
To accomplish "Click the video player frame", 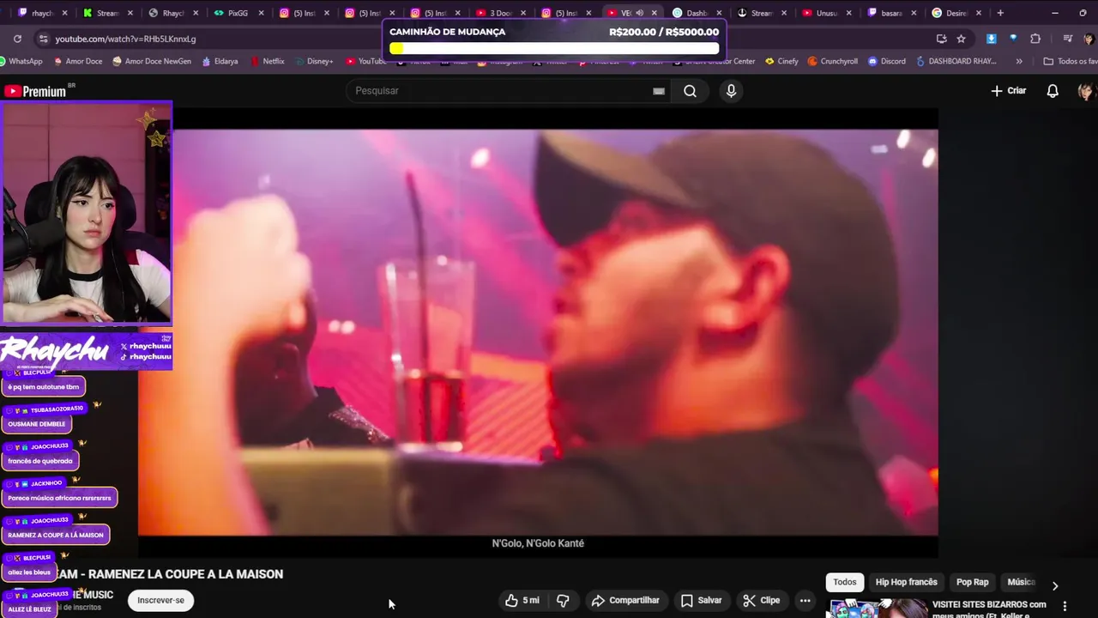I will click(x=538, y=332).
